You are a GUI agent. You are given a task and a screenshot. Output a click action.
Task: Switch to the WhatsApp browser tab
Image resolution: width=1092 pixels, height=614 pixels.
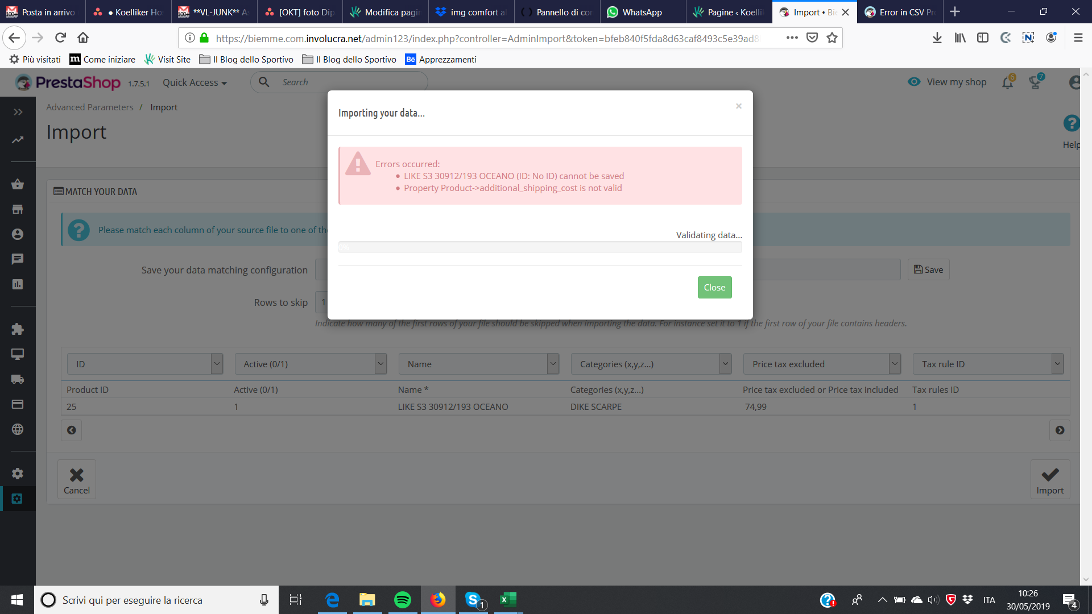(642, 12)
